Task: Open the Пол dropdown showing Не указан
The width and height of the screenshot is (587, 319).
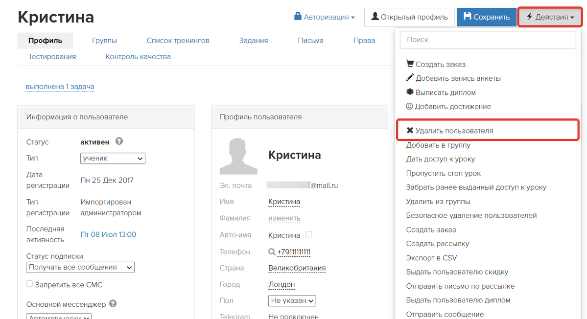Action: pyautogui.click(x=292, y=300)
